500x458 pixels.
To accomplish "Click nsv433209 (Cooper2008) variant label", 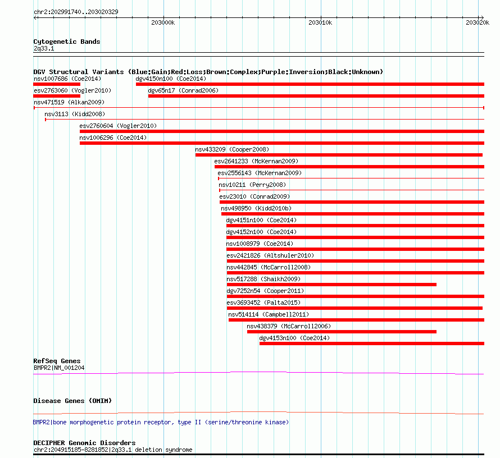I will [232, 149].
